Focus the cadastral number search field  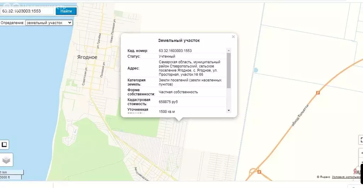[x=27, y=11]
